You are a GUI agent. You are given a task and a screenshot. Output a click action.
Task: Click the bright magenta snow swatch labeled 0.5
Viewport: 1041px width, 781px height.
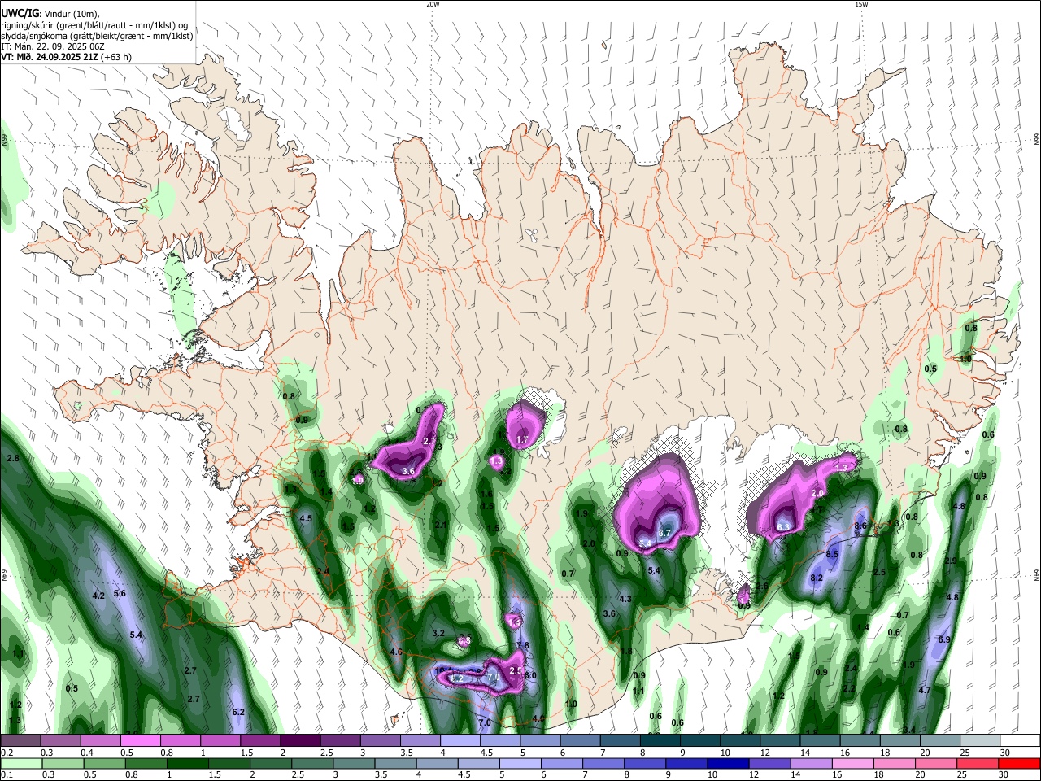140,740
